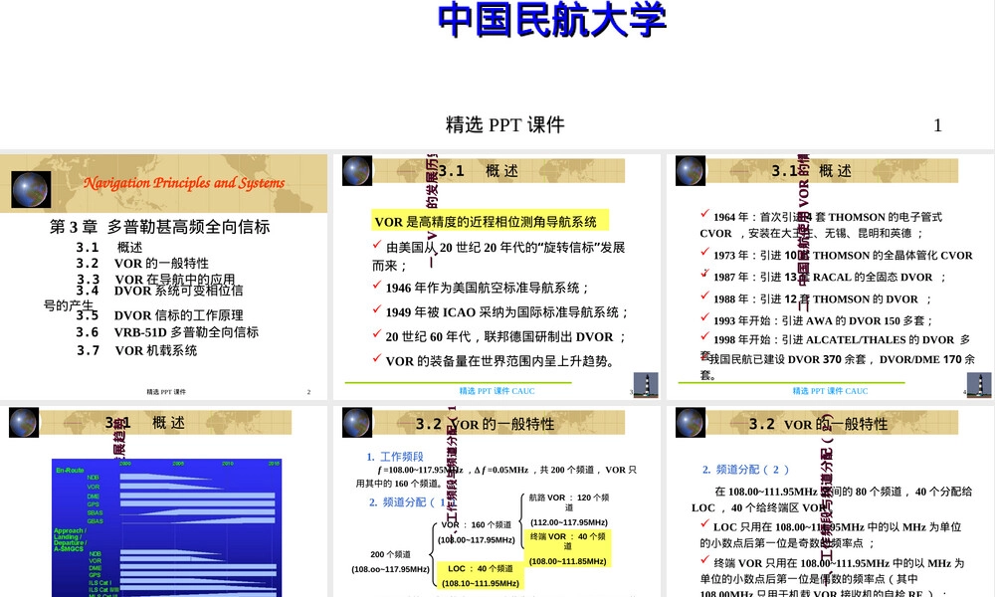Click the (112.00~117.95MHz) range label
The height and width of the screenshot is (597, 995).
[x=569, y=522]
